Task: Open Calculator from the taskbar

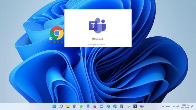Action: [122, 106]
